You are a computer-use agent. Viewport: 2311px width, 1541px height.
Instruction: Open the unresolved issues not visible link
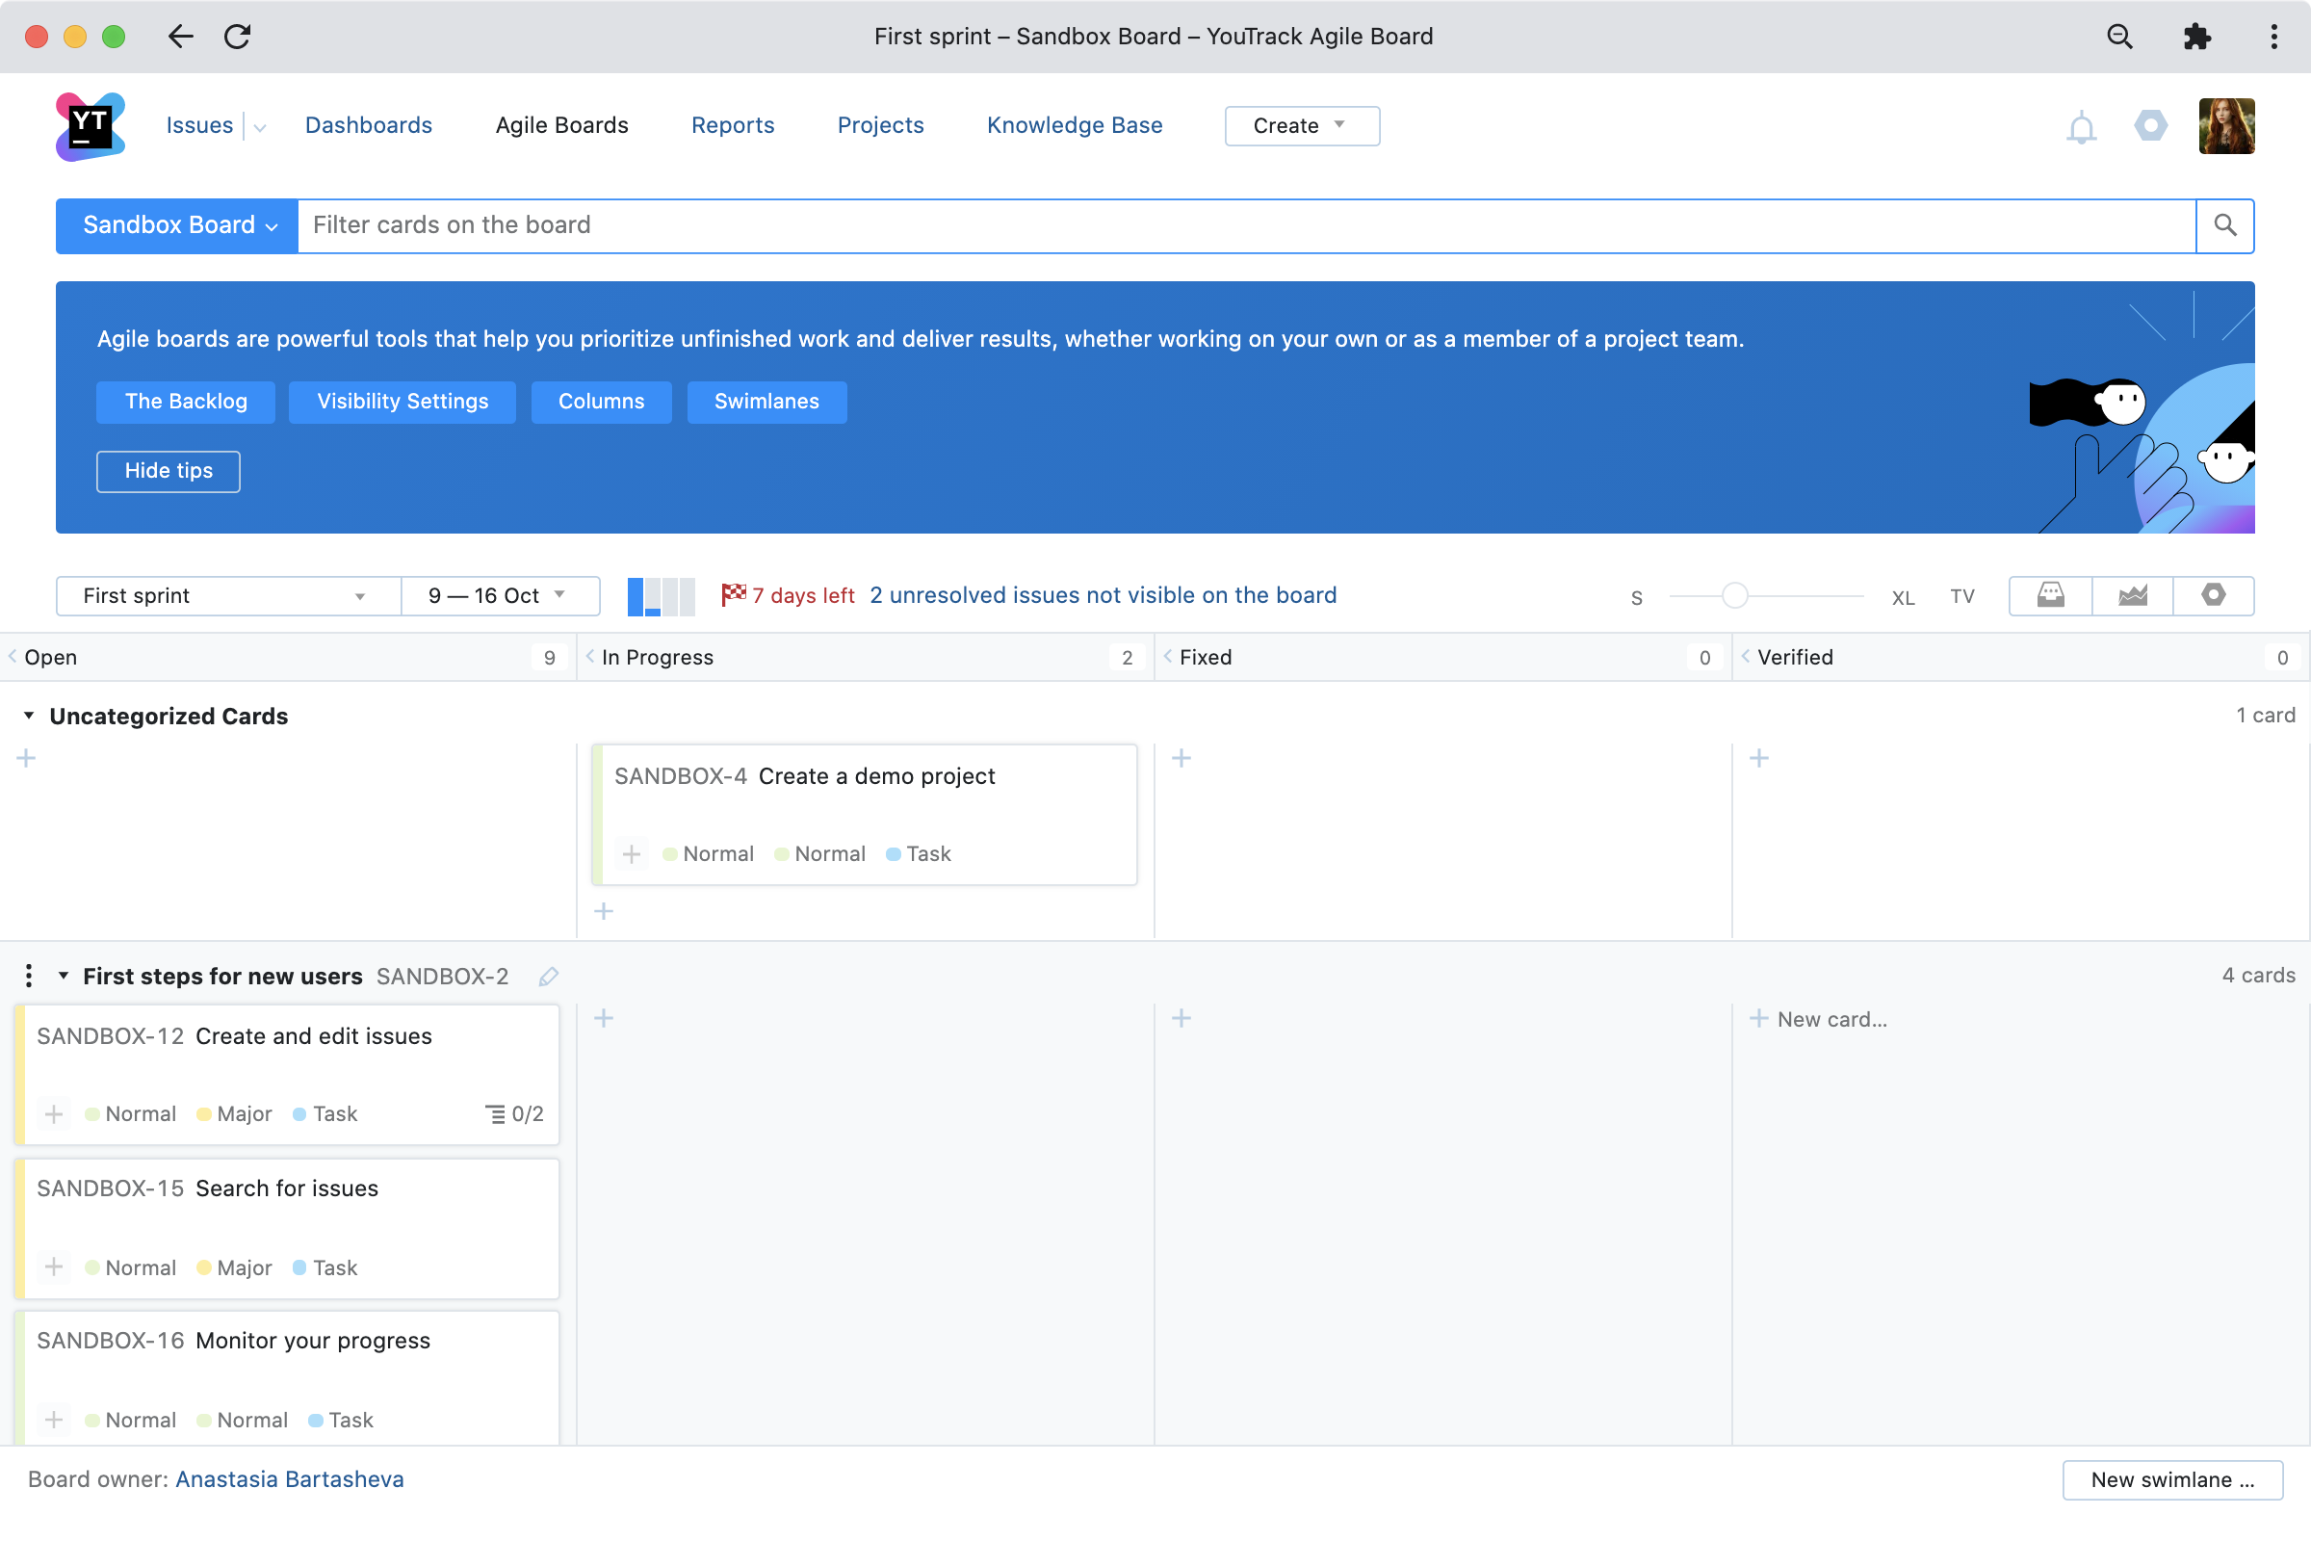coord(1103,595)
